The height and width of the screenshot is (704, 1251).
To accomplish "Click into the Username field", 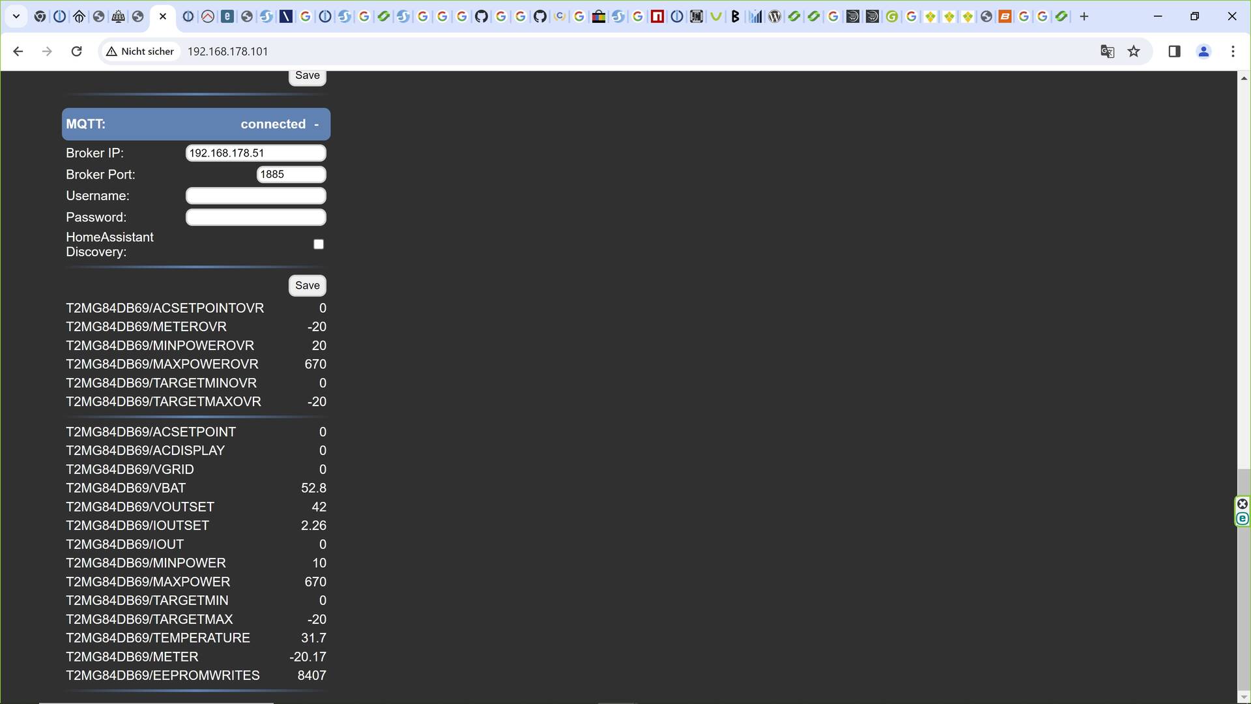I will (256, 196).
